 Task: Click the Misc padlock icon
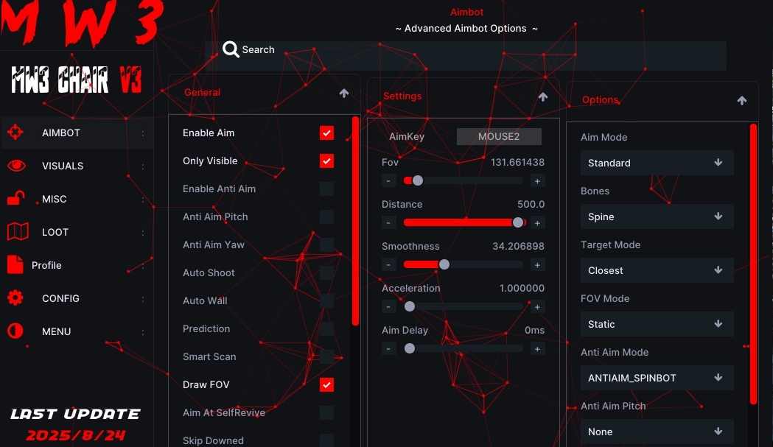pyautogui.click(x=15, y=198)
